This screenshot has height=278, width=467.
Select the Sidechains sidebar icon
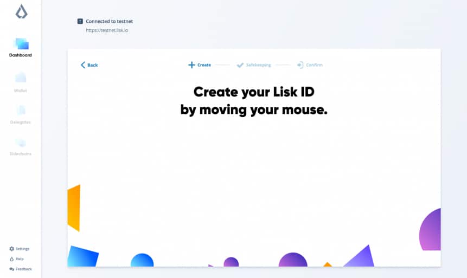tap(20, 143)
